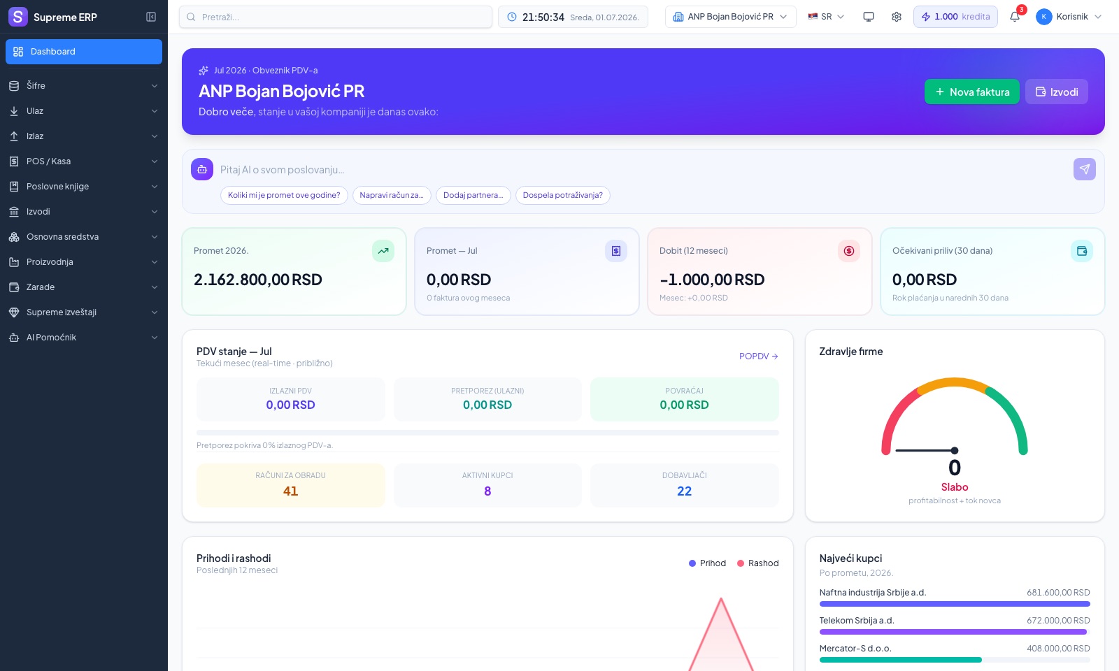Expand the POS / Kasa menu chevron
Image resolution: width=1119 pixels, height=671 pixels.
click(x=155, y=161)
